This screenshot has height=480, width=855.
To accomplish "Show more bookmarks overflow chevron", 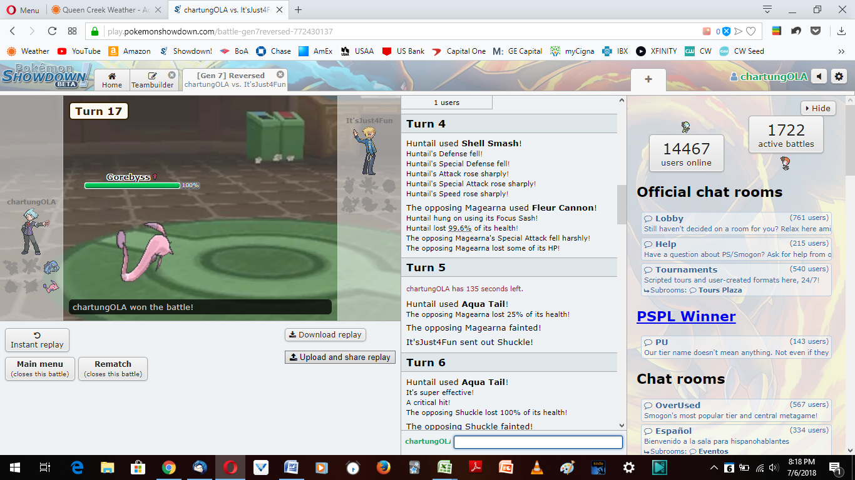I will 841,51.
